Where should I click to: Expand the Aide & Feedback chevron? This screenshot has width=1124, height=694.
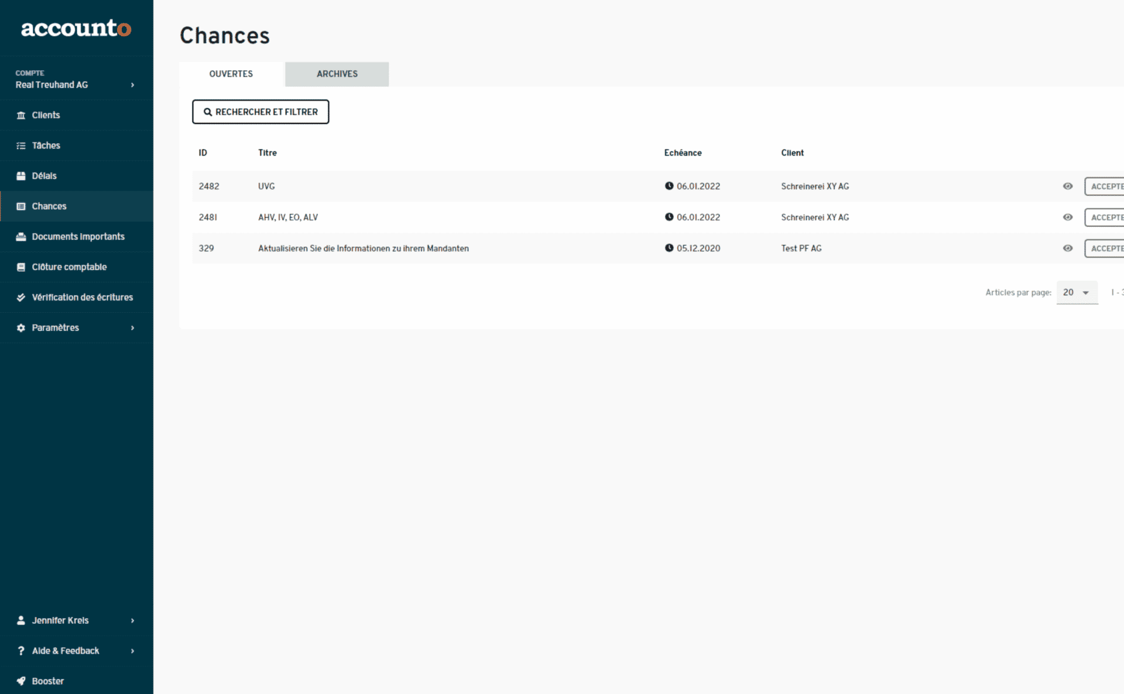(x=133, y=651)
